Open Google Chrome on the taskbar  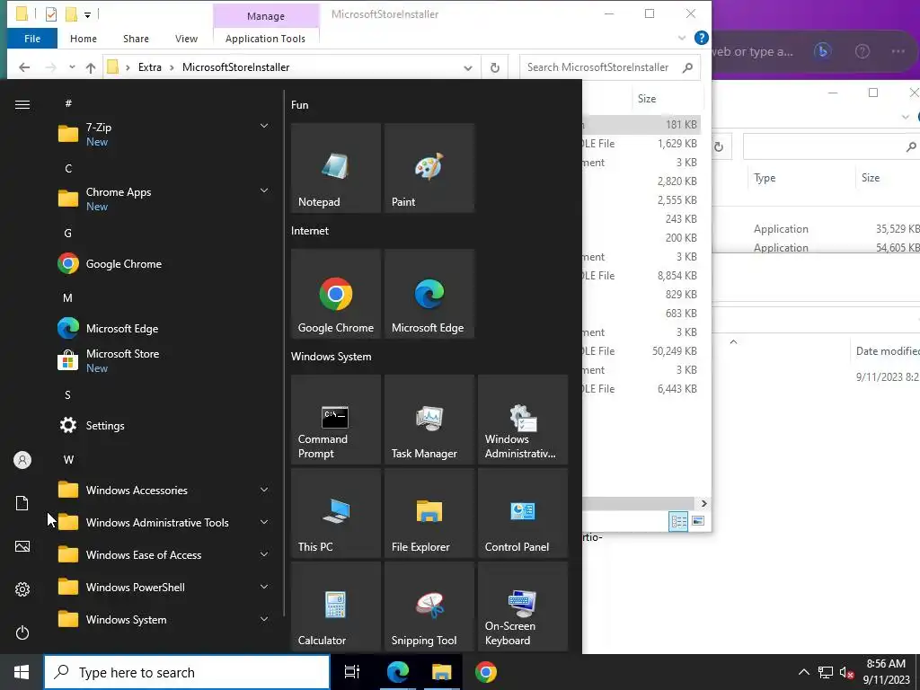(486, 672)
